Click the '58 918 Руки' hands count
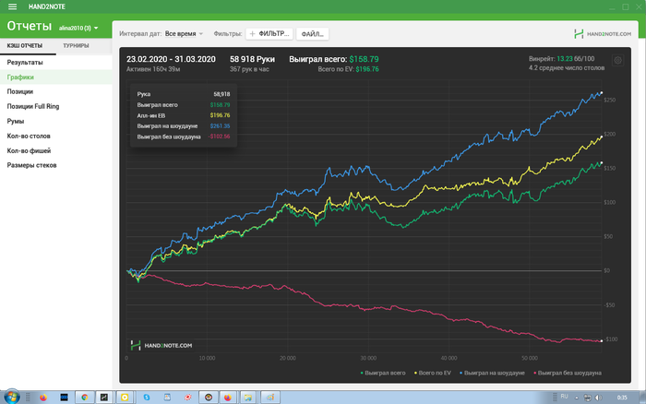Image resolution: width=646 pixels, height=404 pixels. click(252, 59)
